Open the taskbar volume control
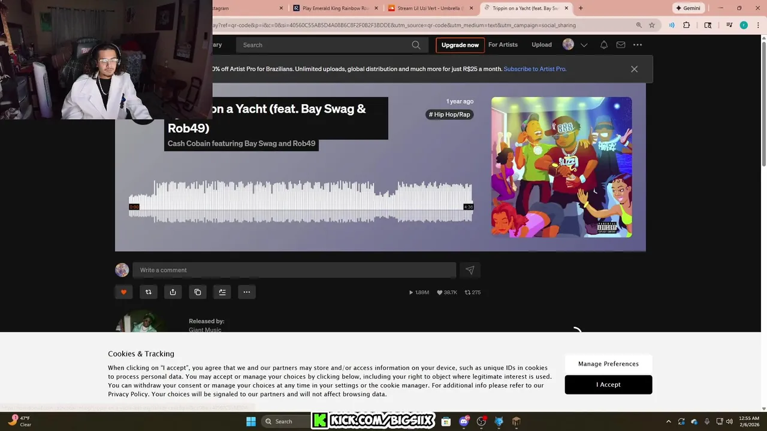Viewport: 767px width, 431px height. [730, 421]
